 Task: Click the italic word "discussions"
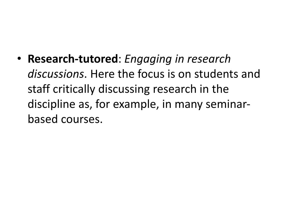pos(56,74)
